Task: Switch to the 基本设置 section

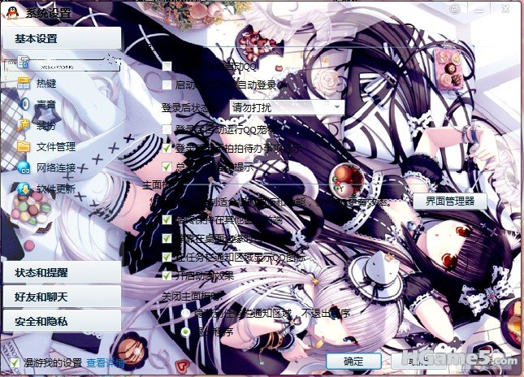Action: click(62, 38)
